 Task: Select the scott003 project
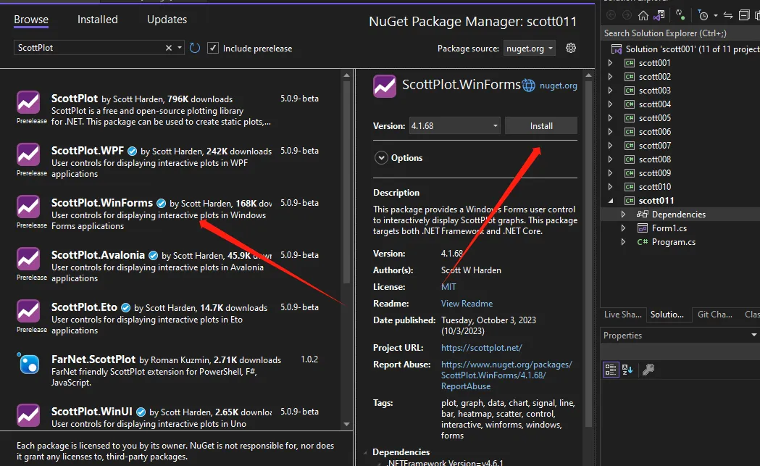coord(654,91)
